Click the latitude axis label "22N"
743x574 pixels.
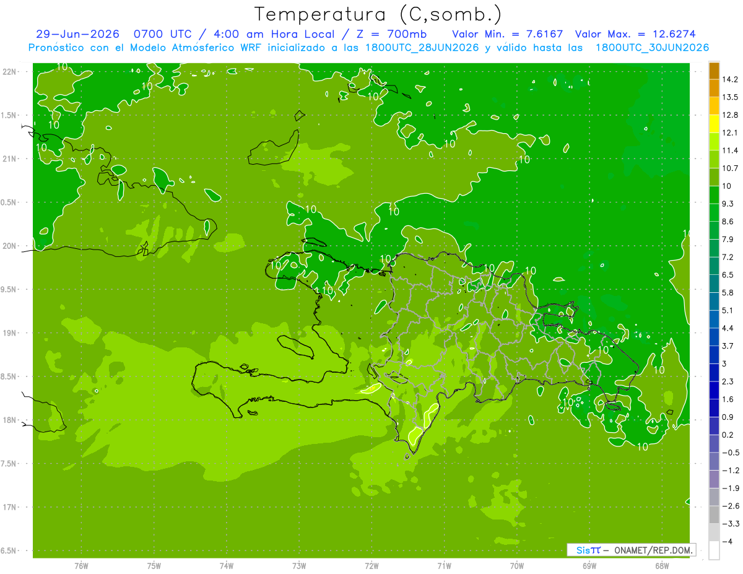(x=11, y=72)
